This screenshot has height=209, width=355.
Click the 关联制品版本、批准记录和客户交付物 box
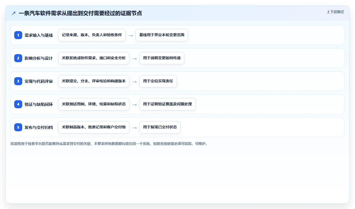[94, 127]
